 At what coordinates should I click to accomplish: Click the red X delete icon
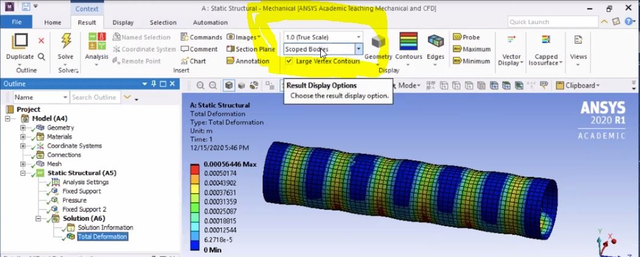[41, 40]
